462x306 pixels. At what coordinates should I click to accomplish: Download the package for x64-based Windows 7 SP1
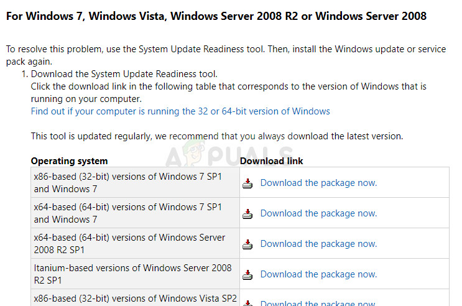tap(318, 213)
